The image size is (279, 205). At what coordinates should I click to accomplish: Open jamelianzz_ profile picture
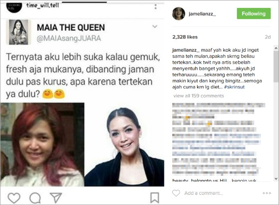[x=178, y=14]
